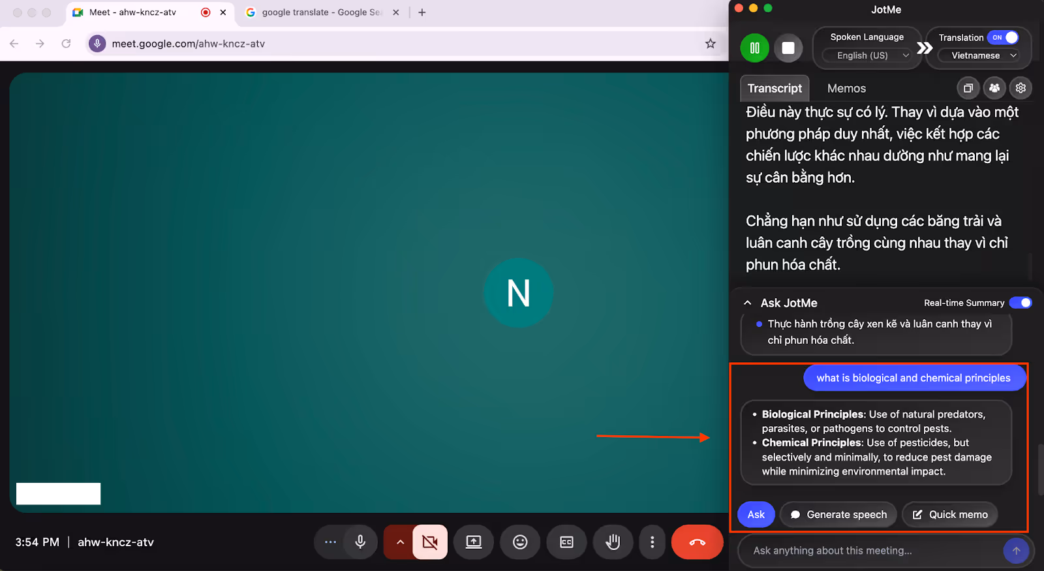Click the microphone permission icon in address bar
The height and width of the screenshot is (571, 1044).
[x=97, y=44]
